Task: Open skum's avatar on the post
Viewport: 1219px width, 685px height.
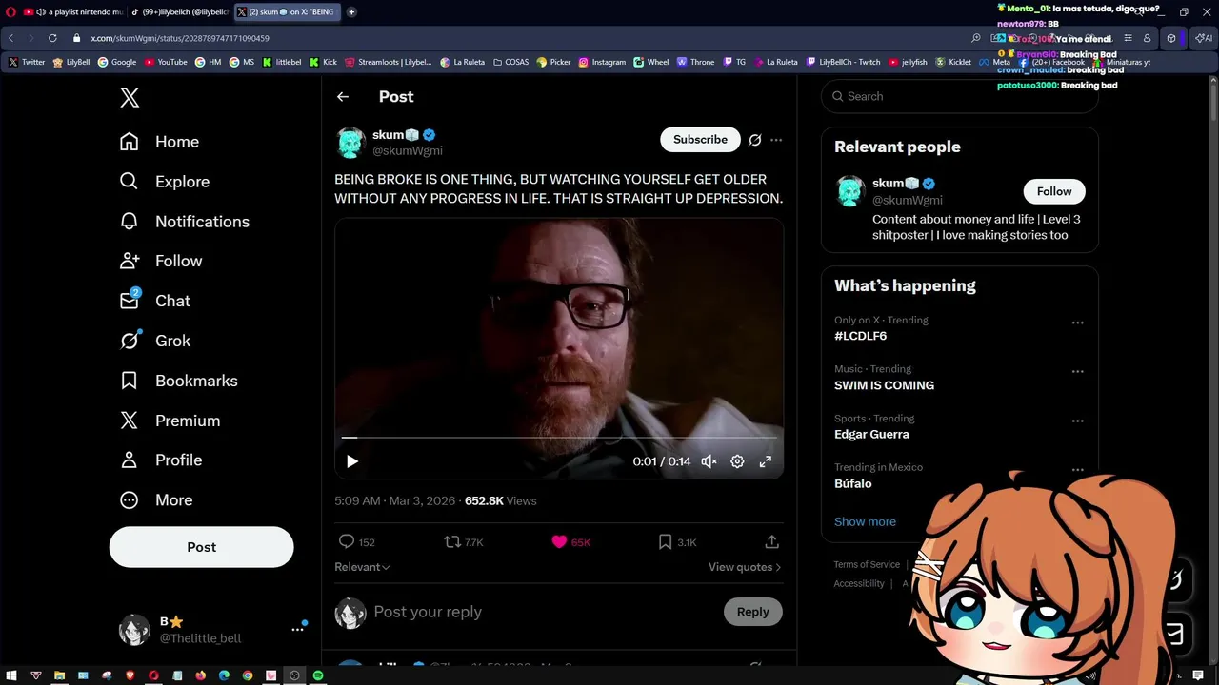Action: pyautogui.click(x=350, y=143)
